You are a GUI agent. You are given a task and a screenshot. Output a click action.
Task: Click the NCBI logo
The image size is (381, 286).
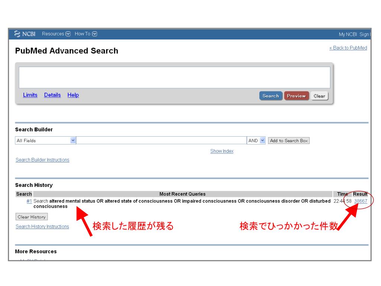(25, 34)
